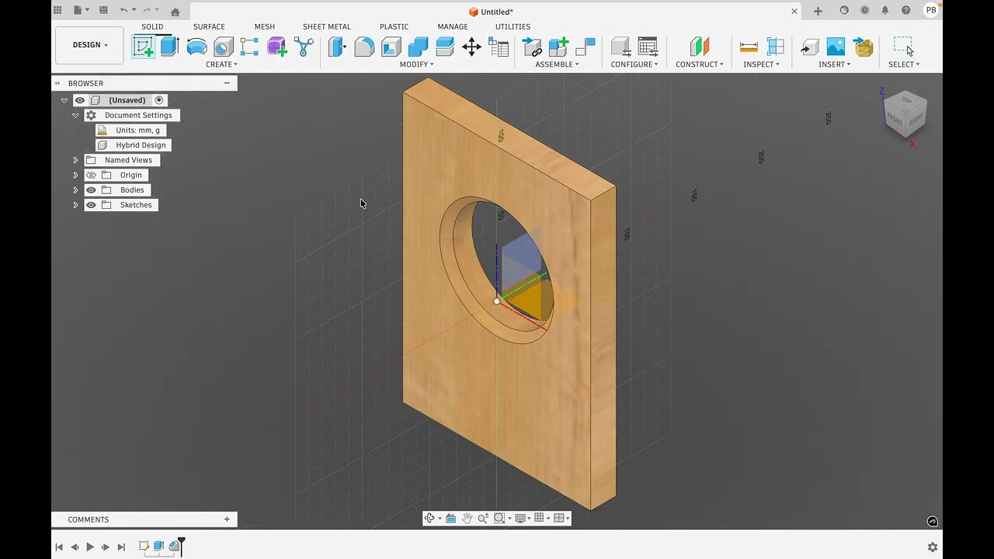Image resolution: width=994 pixels, height=559 pixels.
Task: Choose the Extrude tool icon
Action: pyautogui.click(x=170, y=47)
